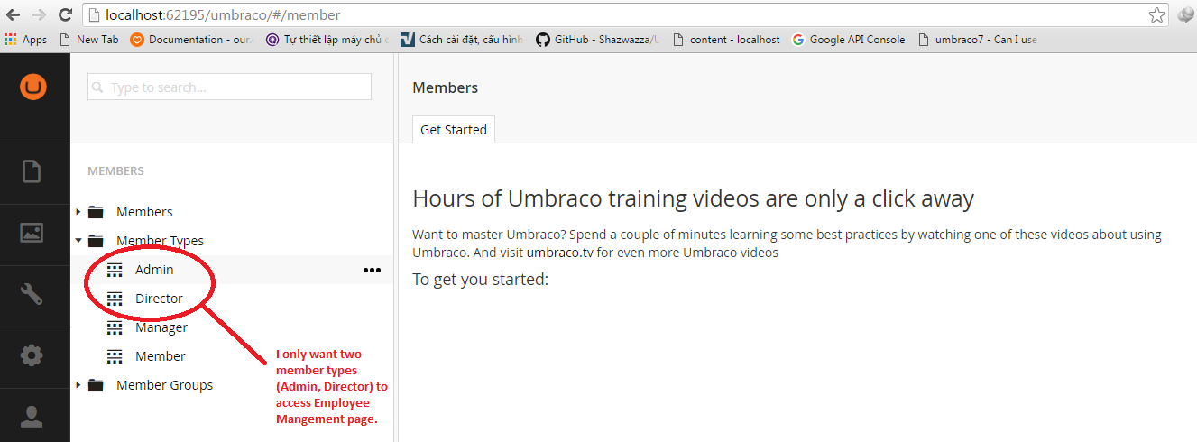Click the Member Groups folder icon
Screen dimensions: 1197x442
96,385
